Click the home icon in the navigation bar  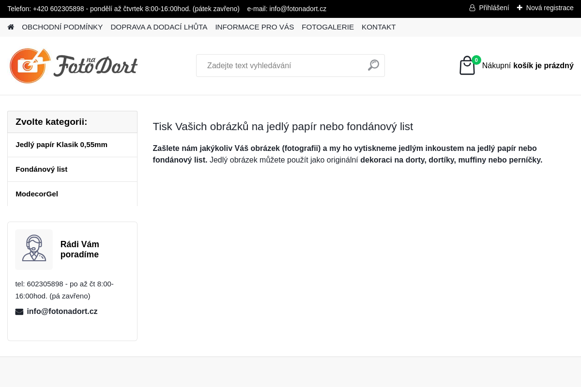pos(11,27)
